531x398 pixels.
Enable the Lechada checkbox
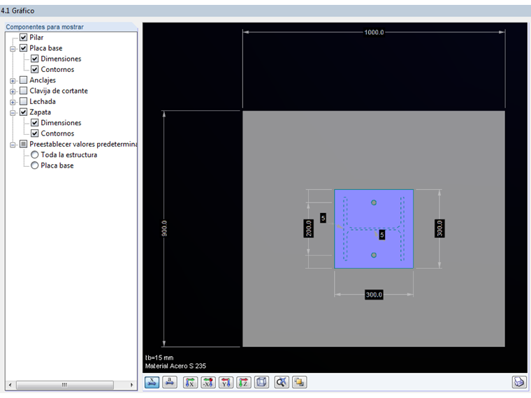[x=23, y=101]
